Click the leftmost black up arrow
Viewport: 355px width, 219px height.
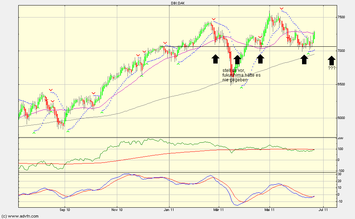(x=215, y=59)
